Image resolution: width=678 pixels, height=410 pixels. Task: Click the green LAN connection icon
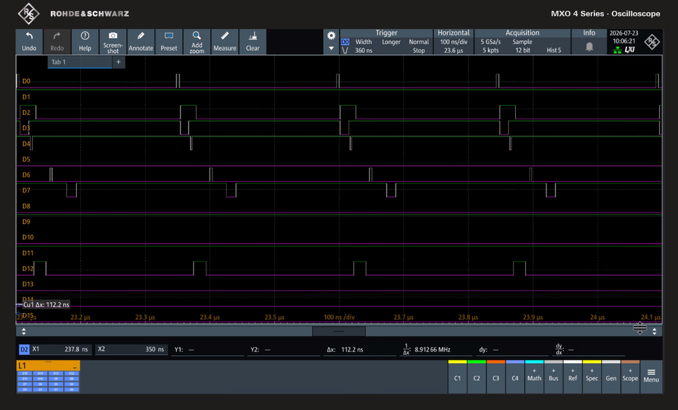(x=618, y=50)
